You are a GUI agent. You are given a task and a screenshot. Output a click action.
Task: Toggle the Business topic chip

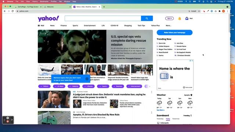click(x=118, y=87)
